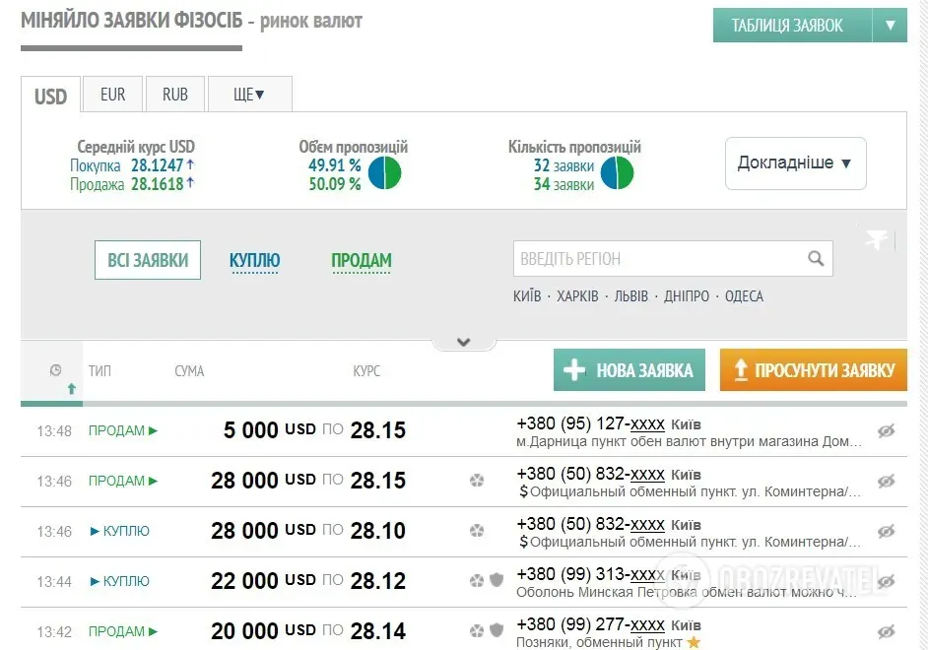Click round badge icon on 28.10 row
The height and width of the screenshot is (650, 928).
coord(477,531)
